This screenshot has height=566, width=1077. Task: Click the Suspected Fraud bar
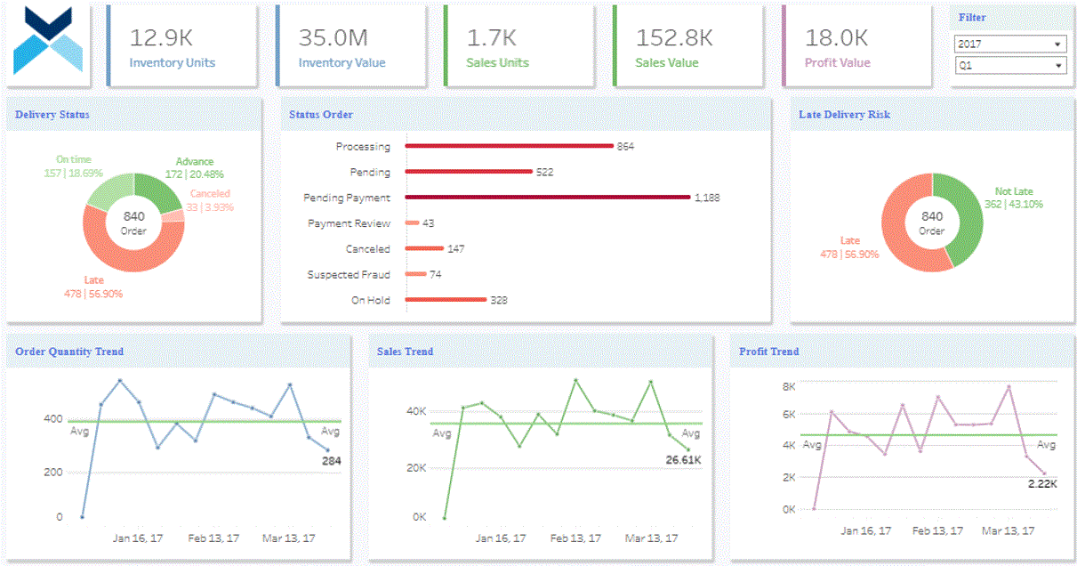pos(415,275)
